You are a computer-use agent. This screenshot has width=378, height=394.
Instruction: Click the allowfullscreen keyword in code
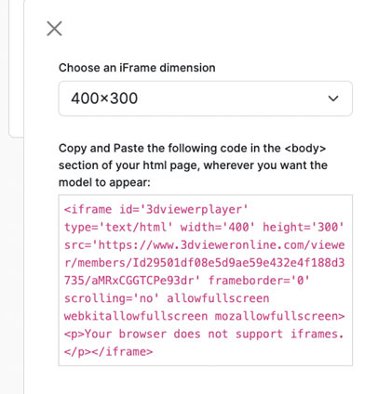[x=218, y=298]
